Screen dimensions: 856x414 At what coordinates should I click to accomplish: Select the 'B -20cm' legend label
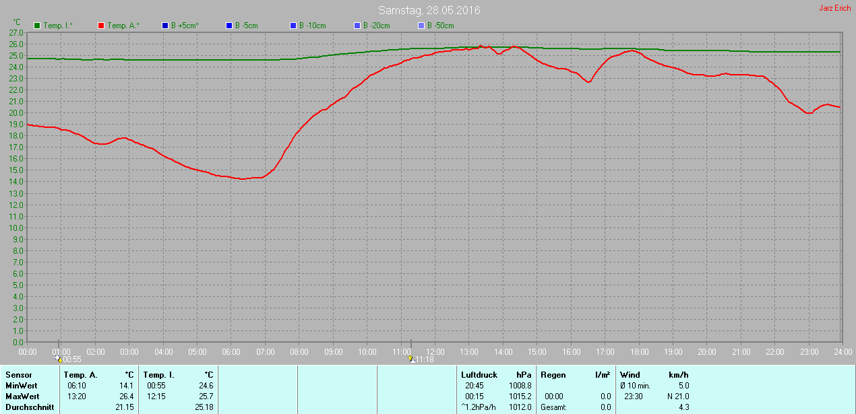coord(377,26)
